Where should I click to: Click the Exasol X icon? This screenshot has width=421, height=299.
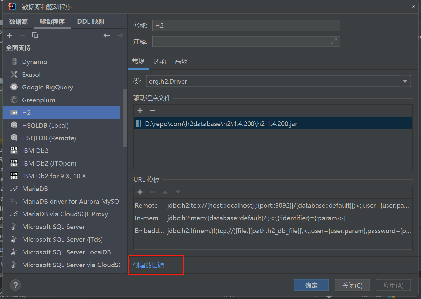[14, 75]
